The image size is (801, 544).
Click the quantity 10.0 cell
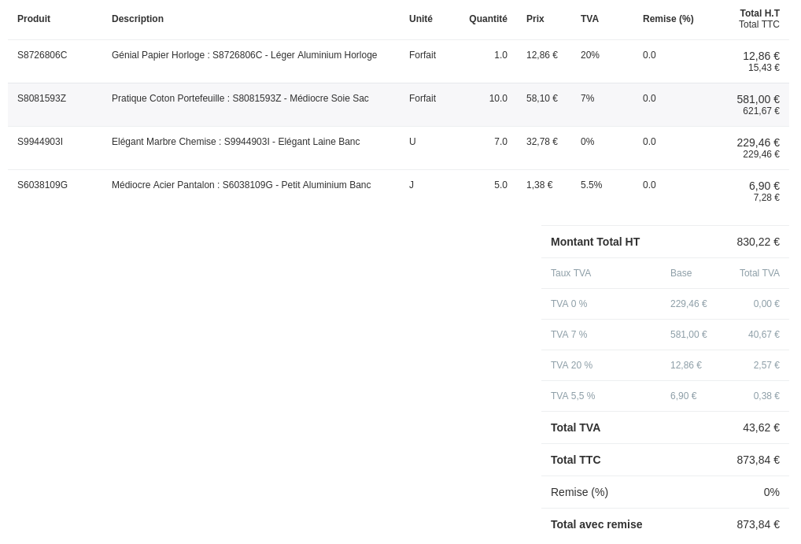pos(498,98)
